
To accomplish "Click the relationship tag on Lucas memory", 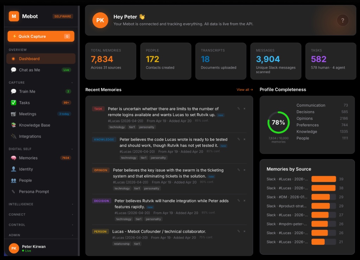I will click(122, 244).
